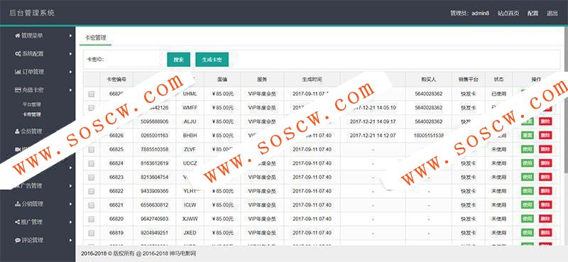
Task: Go to 站点首页 in the header
Action: (x=508, y=13)
